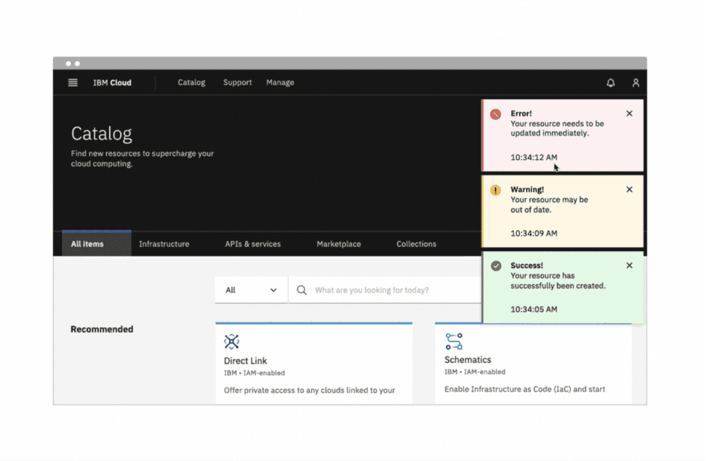Click the Schematics service icon
Image resolution: width=706 pixels, height=461 pixels.
(454, 341)
